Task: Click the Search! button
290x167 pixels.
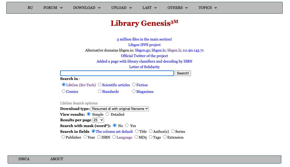Action: tap(183, 73)
